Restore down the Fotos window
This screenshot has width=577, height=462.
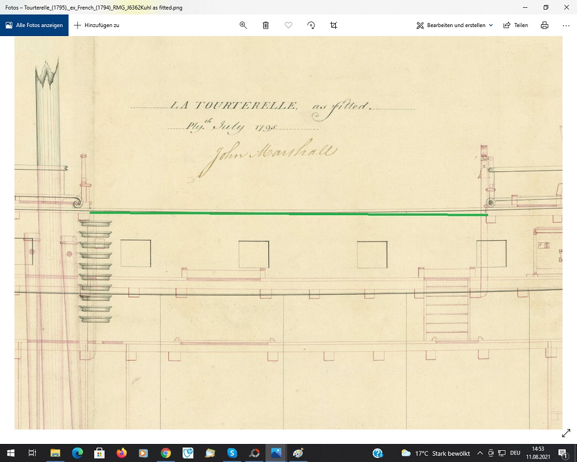(x=545, y=7)
